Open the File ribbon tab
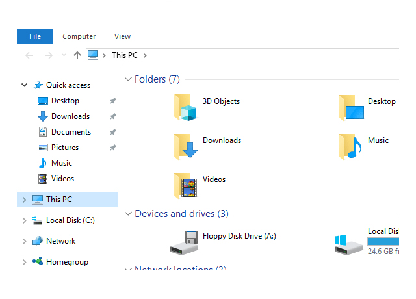Viewport: 416px width, 299px height. click(35, 36)
